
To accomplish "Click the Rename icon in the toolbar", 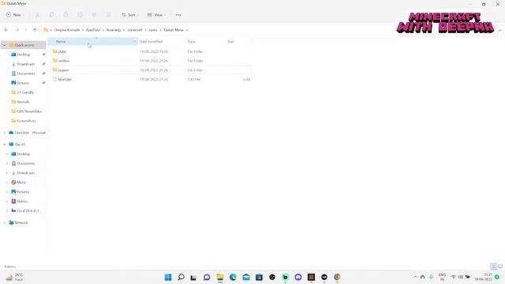I will [x=80, y=15].
